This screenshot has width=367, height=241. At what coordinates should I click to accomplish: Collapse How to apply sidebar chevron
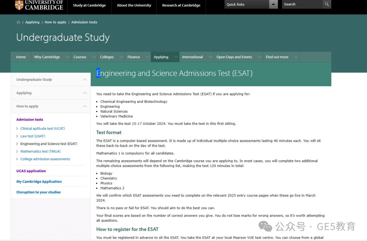pos(85,106)
